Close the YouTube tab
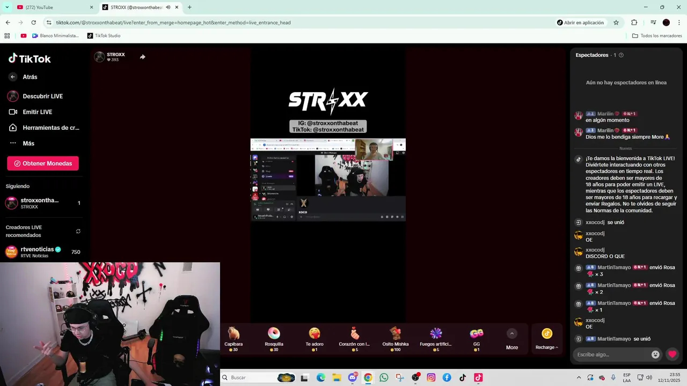687x386 pixels. (91, 8)
